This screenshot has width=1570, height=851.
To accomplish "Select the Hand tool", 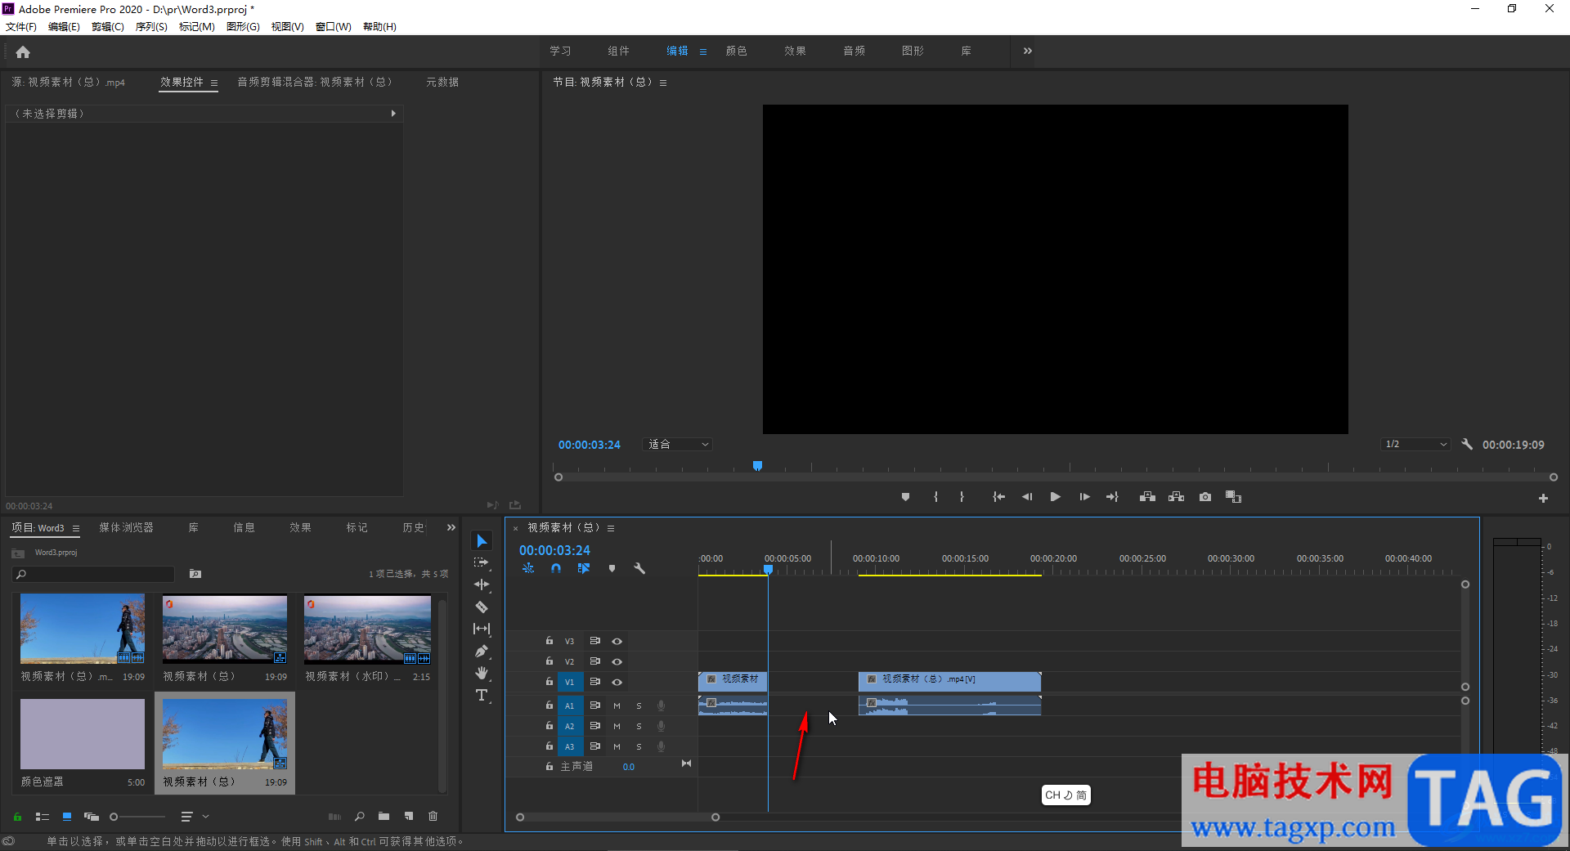I will coord(482,673).
